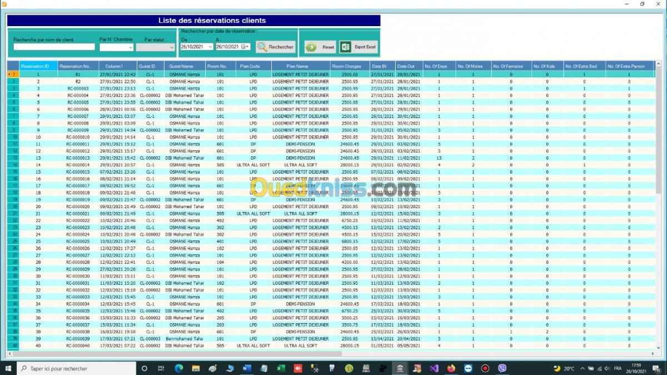Open Microsoft Excel from the taskbar

click(281, 368)
